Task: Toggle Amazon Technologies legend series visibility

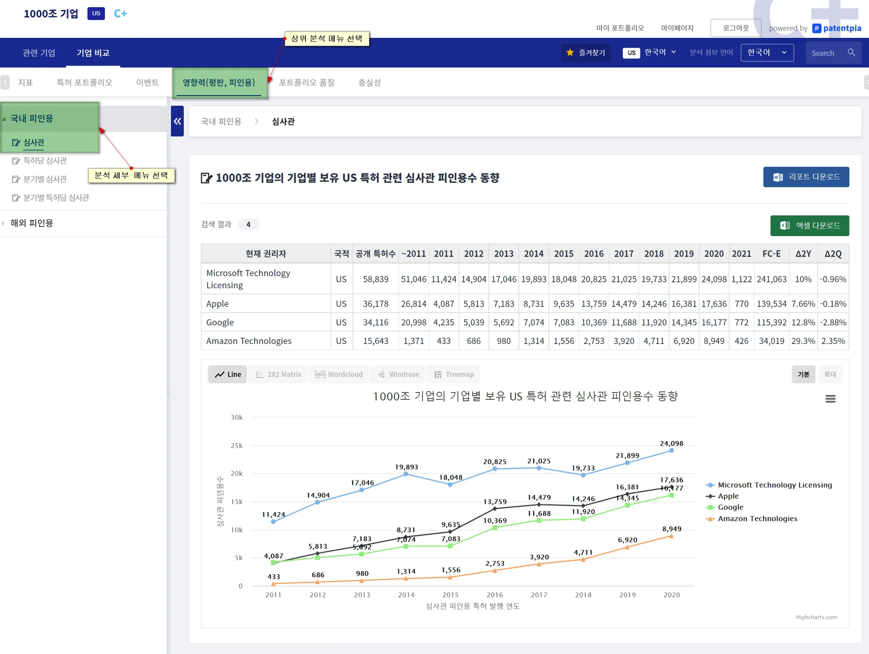Action: [757, 519]
